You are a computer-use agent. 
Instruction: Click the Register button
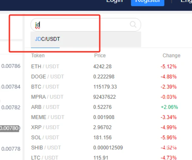click(147, 2)
